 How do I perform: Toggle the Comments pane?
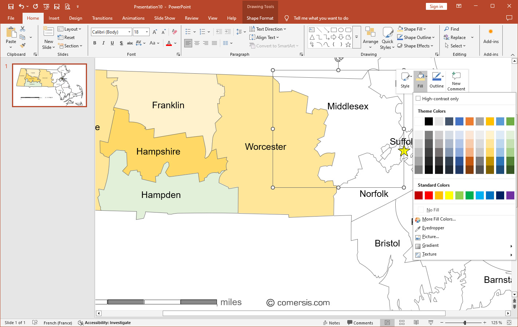[x=360, y=323]
